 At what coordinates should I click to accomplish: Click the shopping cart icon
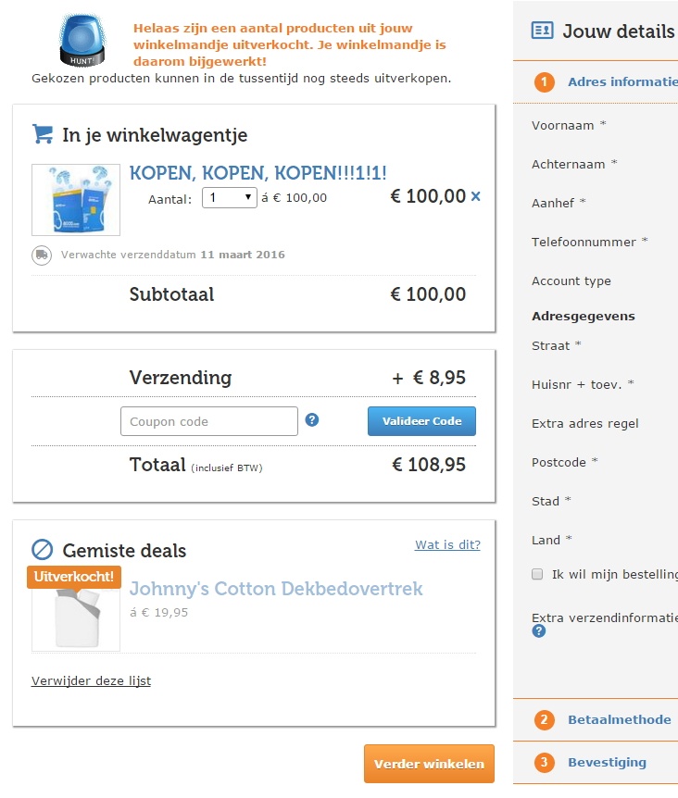[x=43, y=134]
